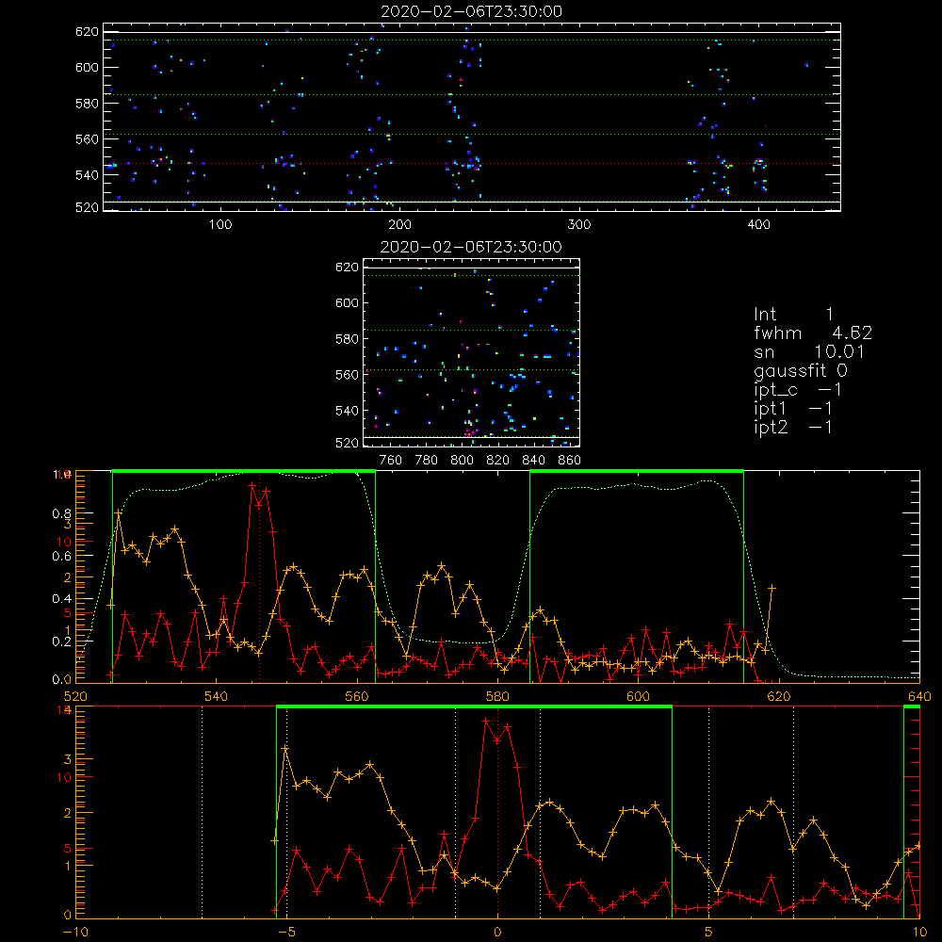The width and height of the screenshot is (942, 942).
Task: Click white y-axis label 0.6 of the profile plot
Action: coord(62,557)
